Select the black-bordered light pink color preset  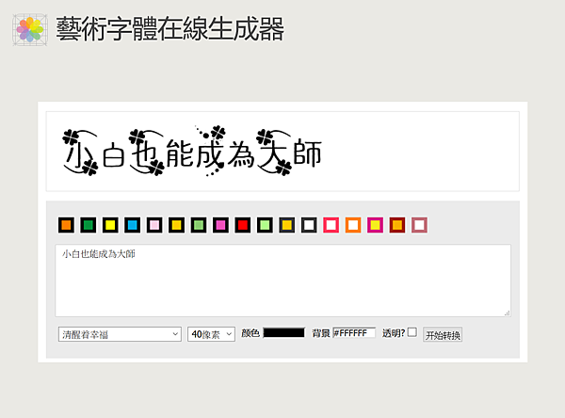(154, 225)
